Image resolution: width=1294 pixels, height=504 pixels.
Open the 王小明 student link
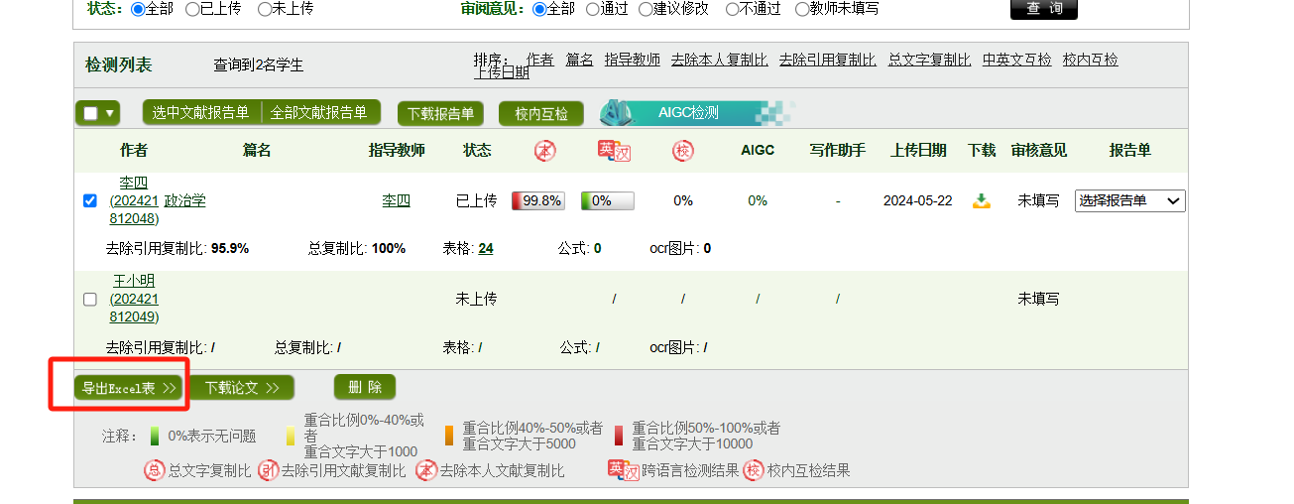coord(134,281)
